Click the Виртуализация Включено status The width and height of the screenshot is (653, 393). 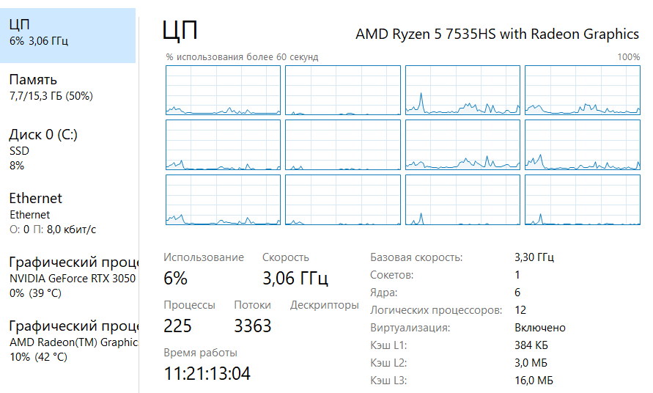point(539,328)
